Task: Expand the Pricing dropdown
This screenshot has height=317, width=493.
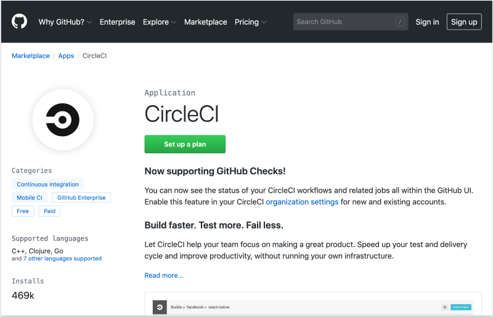Action: click(250, 22)
